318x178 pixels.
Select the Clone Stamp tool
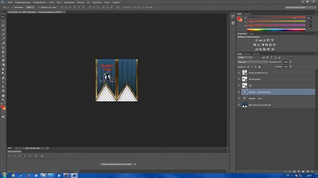pyautogui.click(x=3, y=51)
